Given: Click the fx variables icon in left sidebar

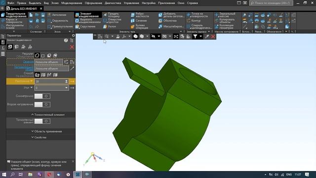Looking at the screenshot, I should pos(3,48).
